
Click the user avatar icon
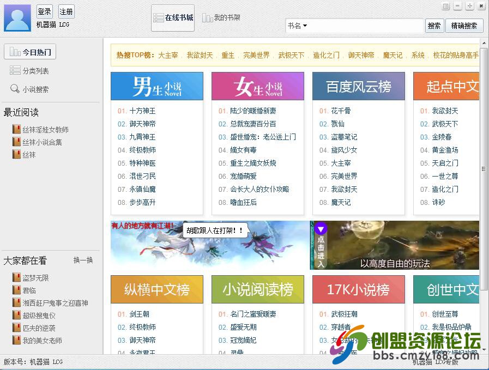(x=17, y=18)
